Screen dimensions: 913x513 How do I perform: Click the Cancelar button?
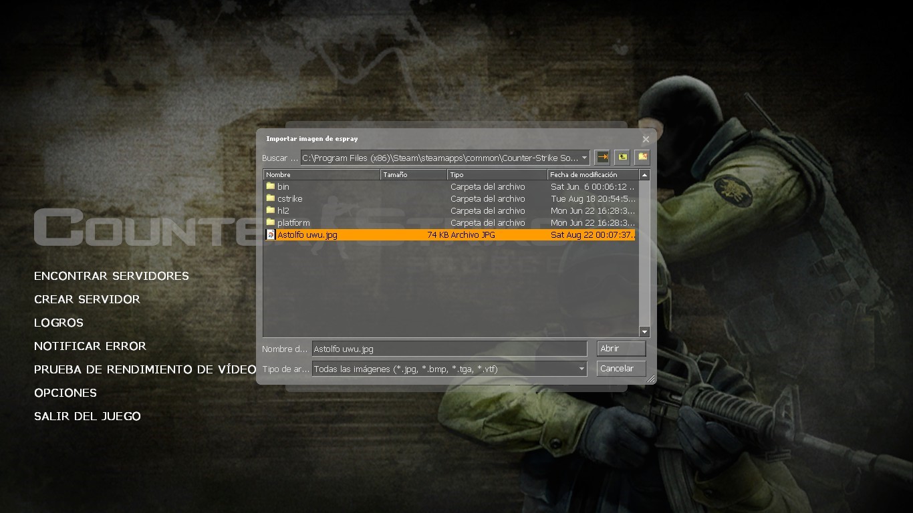(621, 369)
